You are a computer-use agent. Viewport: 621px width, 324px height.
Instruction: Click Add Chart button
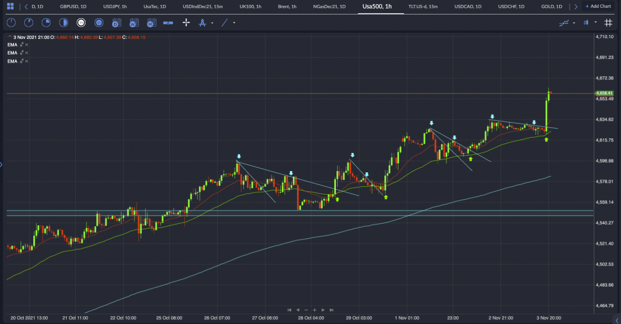(x=599, y=6)
